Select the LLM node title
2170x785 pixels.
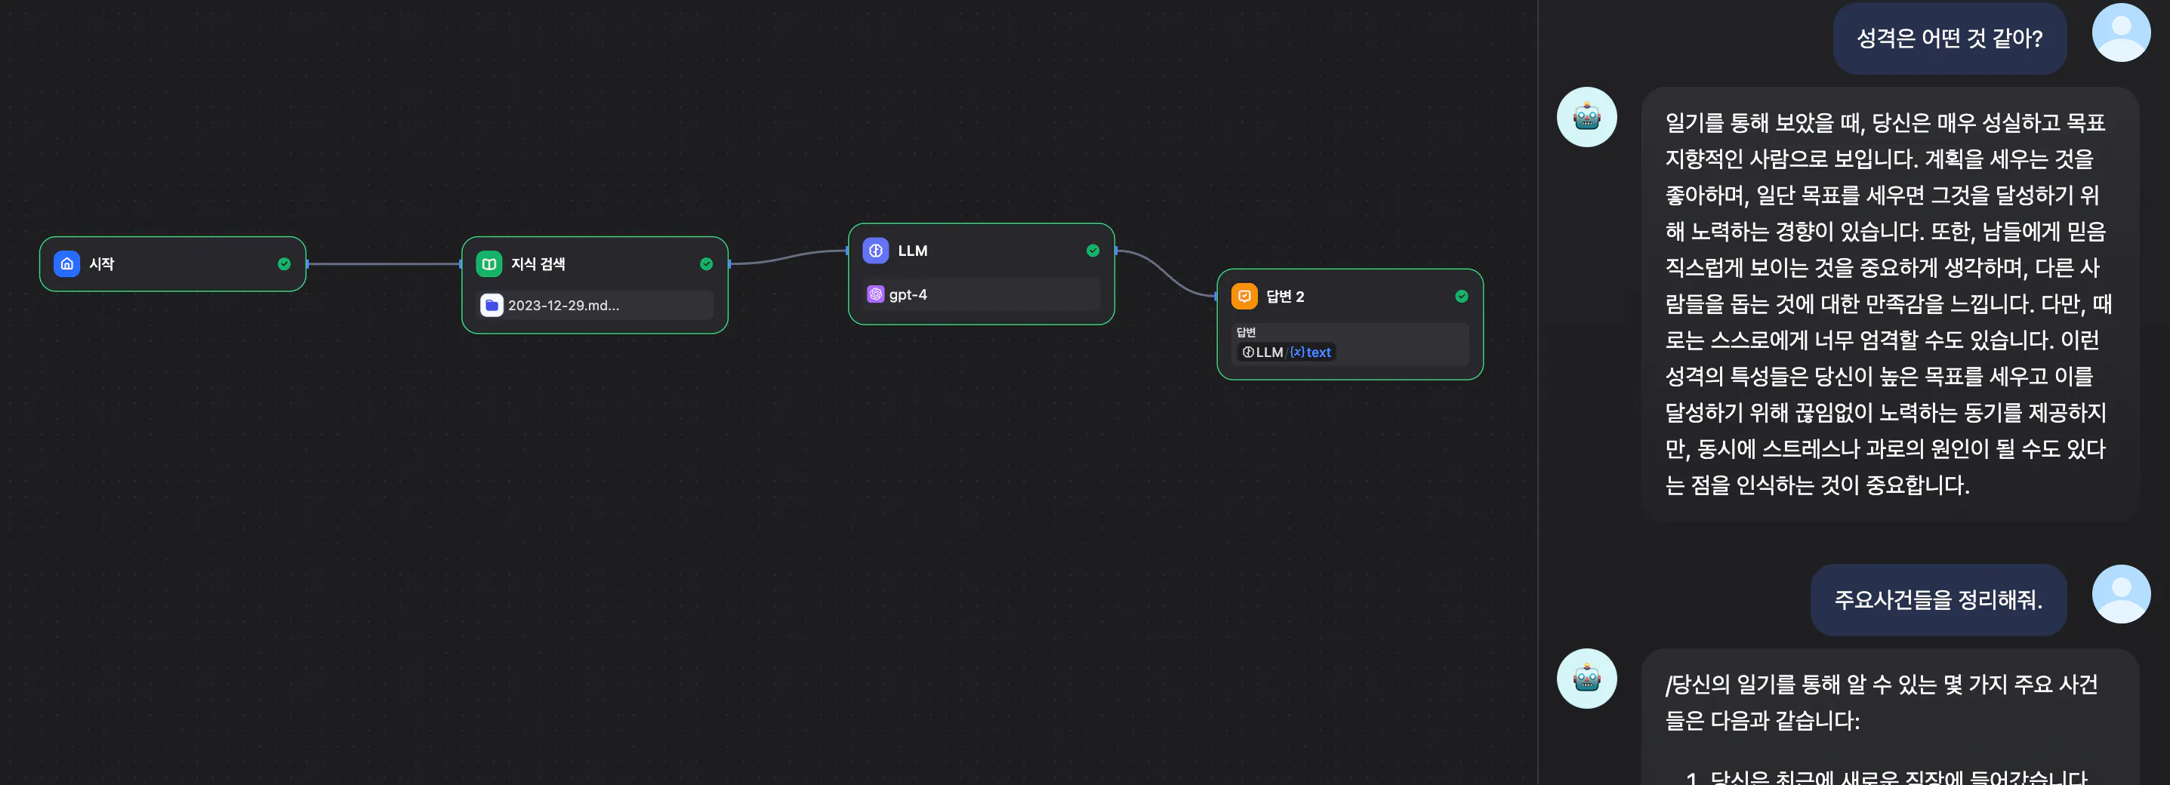pyautogui.click(x=912, y=250)
